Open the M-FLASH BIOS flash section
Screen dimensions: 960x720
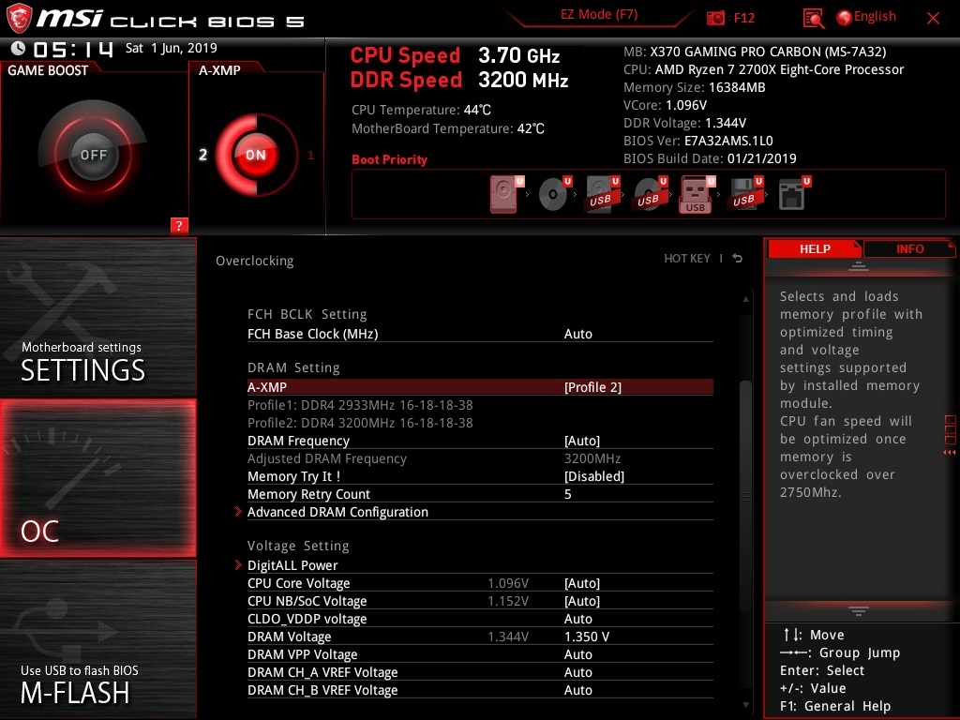[x=97, y=639]
